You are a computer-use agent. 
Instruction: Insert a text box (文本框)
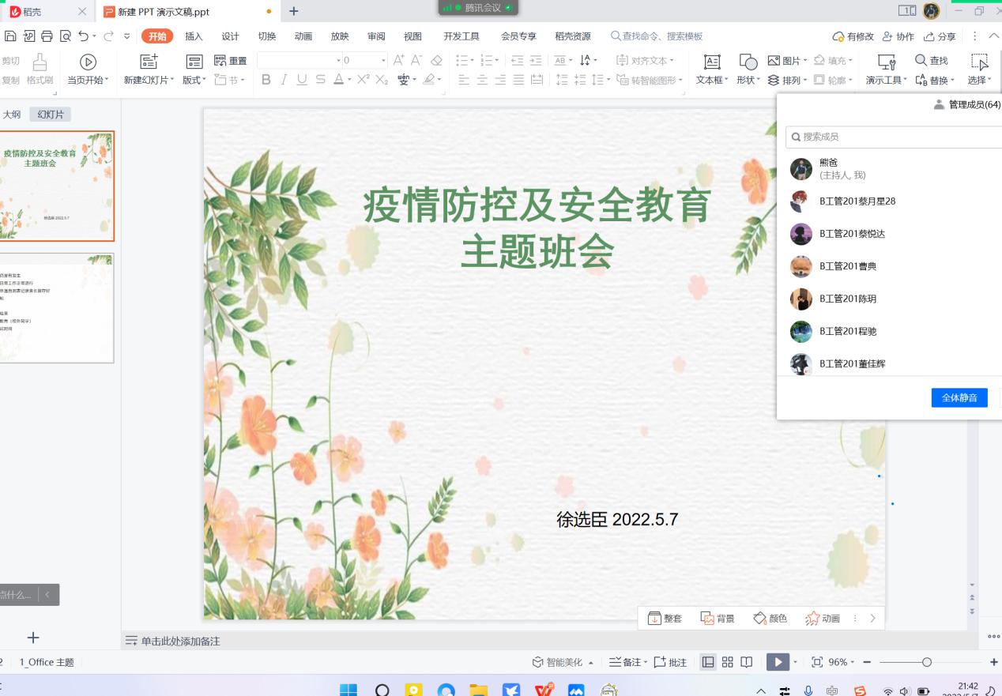(712, 70)
